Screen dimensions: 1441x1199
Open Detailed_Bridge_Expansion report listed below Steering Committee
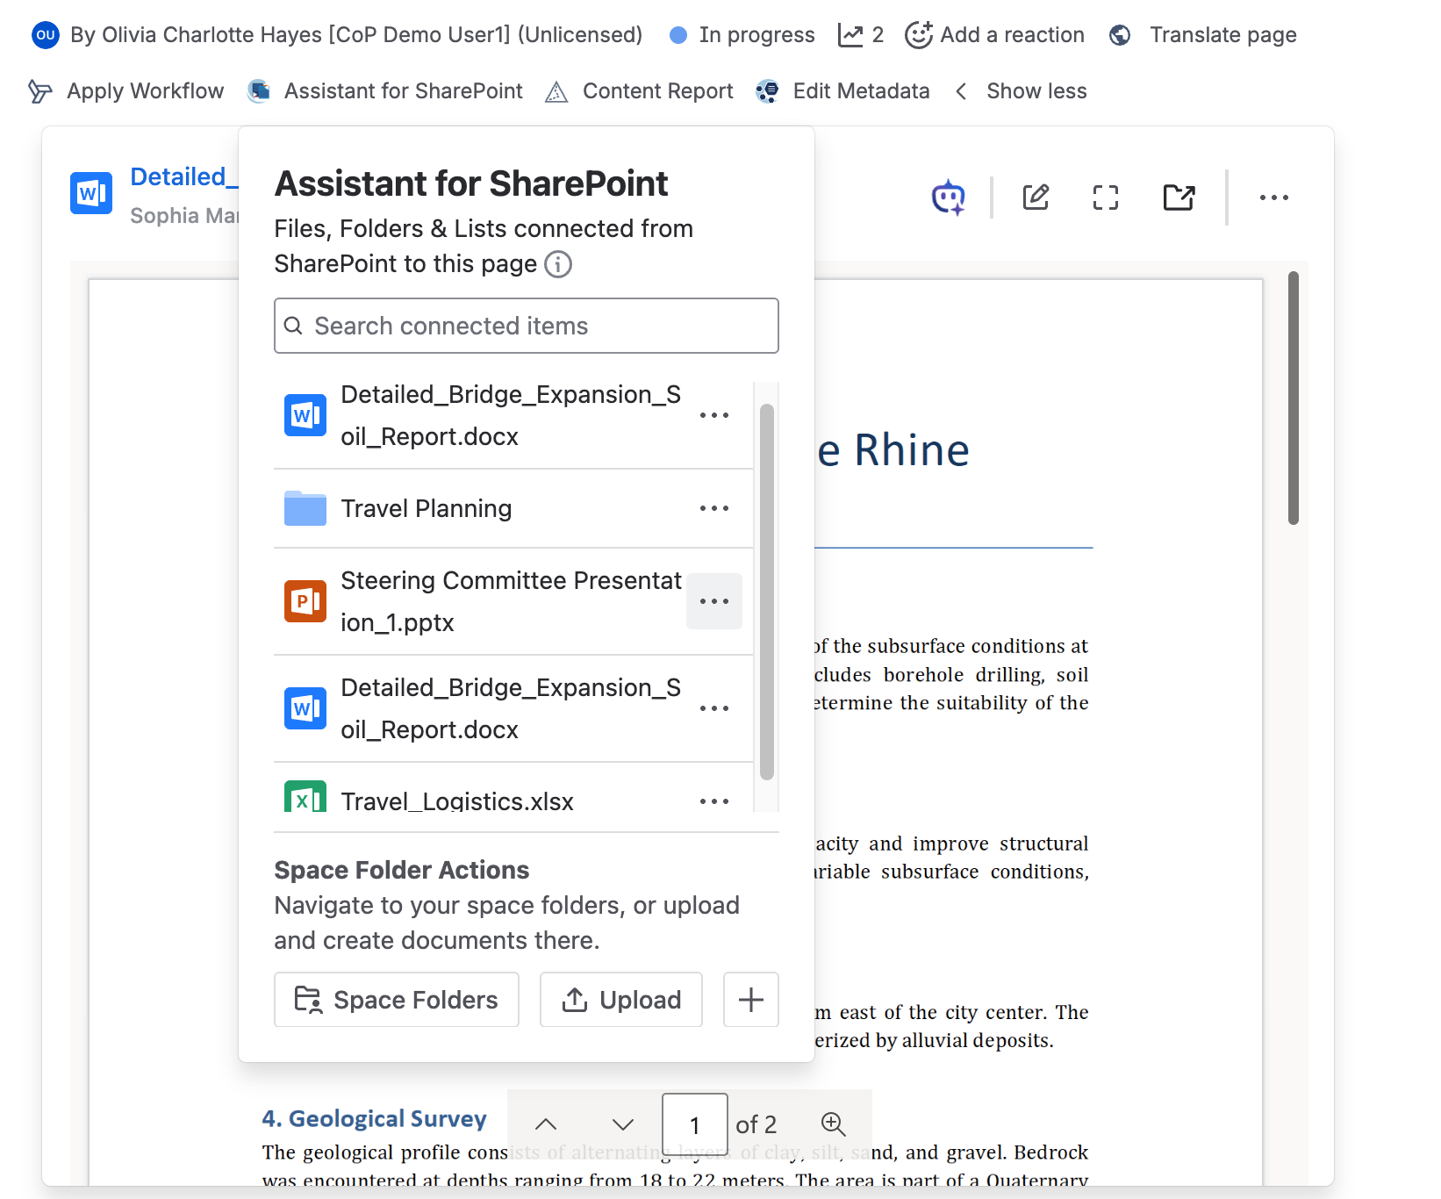511,708
